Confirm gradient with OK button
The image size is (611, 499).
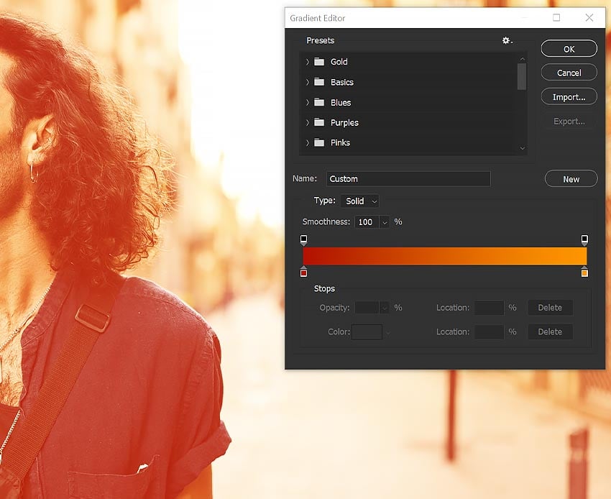[569, 49]
